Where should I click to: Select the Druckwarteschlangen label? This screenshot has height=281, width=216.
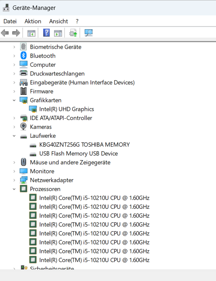tap(57, 73)
